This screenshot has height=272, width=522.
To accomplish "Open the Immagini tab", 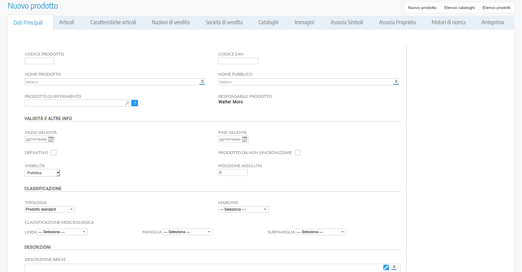I will [x=304, y=23].
